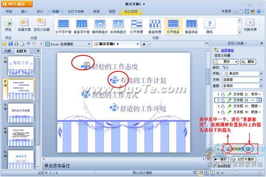Open 动画方案 animation scheme icon
The height and width of the screenshot is (177, 266).
click(24, 23)
